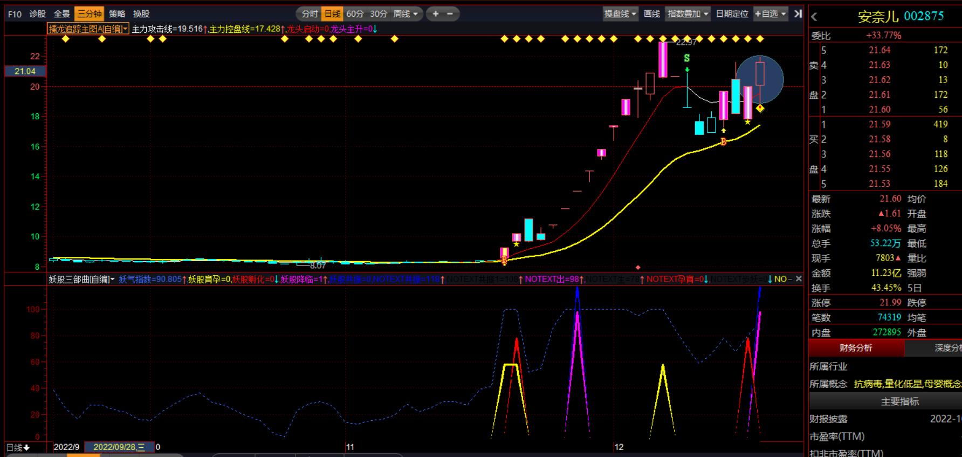Image resolution: width=962 pixels, height=457 pixels.
Task: Expand the 操盘线 dropdown
Action: click(620, 14)
